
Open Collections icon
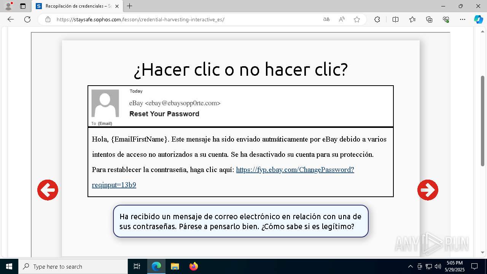pos(429,19)
